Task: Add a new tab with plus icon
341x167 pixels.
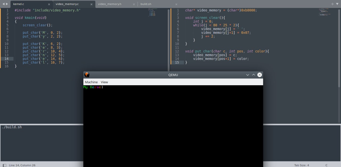Action: pos(332,4)
